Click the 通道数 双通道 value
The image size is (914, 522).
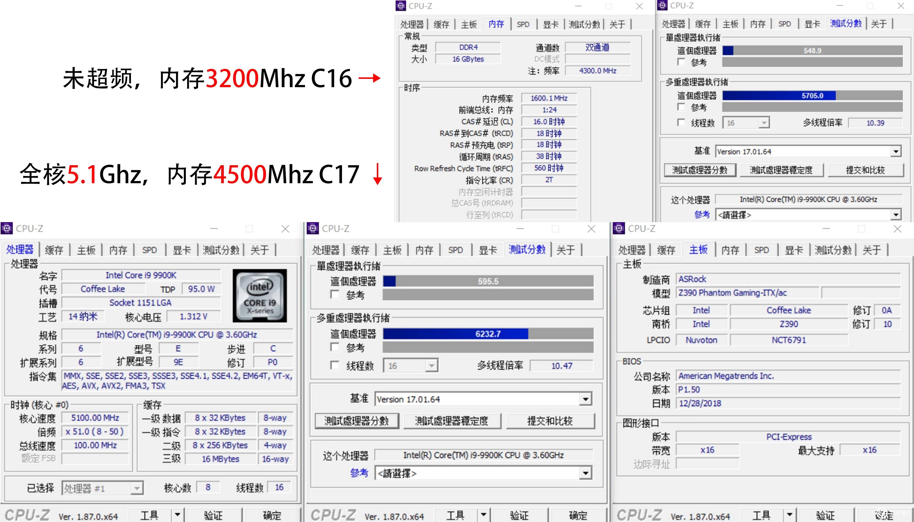pyautogui.click(x=597, y=47)
